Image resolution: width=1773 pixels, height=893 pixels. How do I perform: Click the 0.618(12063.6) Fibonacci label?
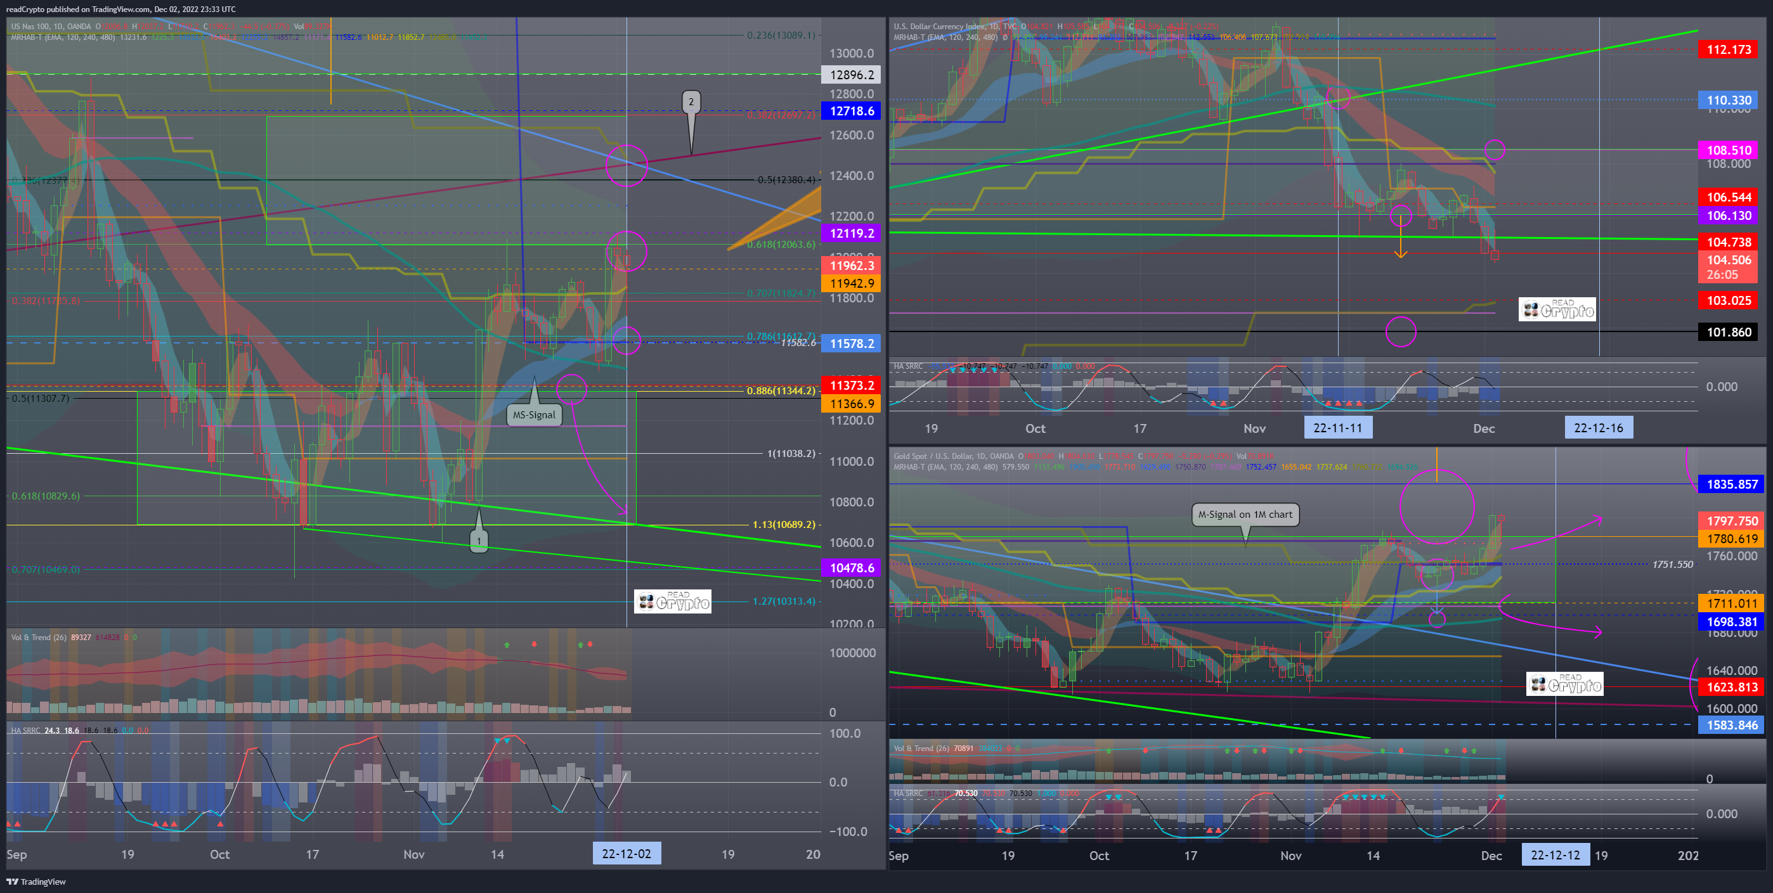click(781, 244)
